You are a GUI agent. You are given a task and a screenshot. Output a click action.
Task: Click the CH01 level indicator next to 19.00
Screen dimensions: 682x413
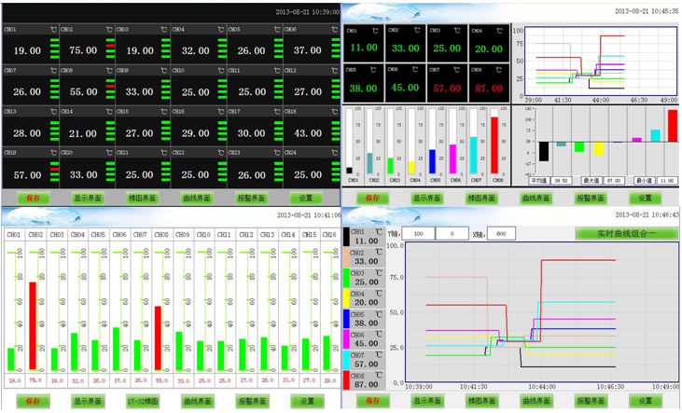coord(54,48)
